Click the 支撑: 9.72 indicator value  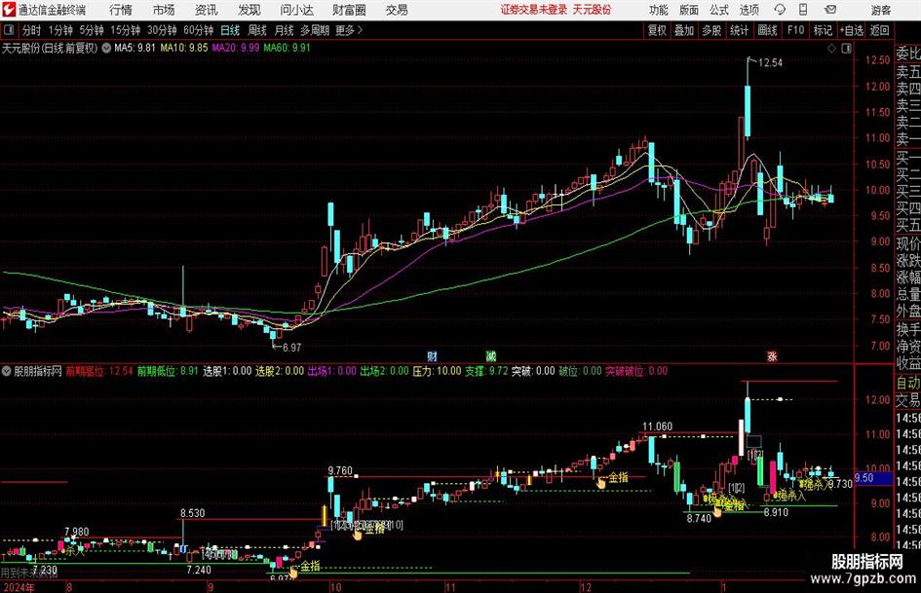click(486, 371)
